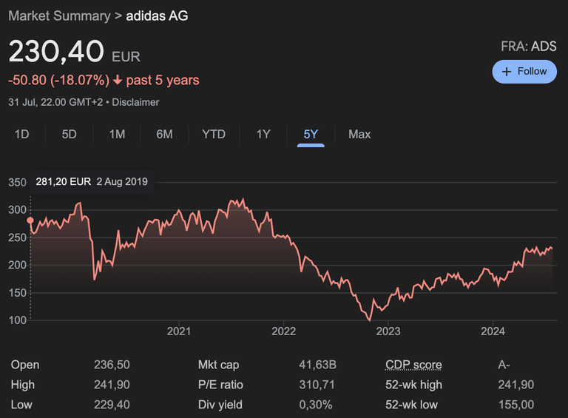
Task: Click the 2021 label on the chart axis
Action: point(179,331)
